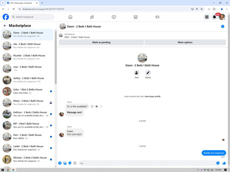Open the MP - 1 Bed 1 Bath House chat

(27, 125)
